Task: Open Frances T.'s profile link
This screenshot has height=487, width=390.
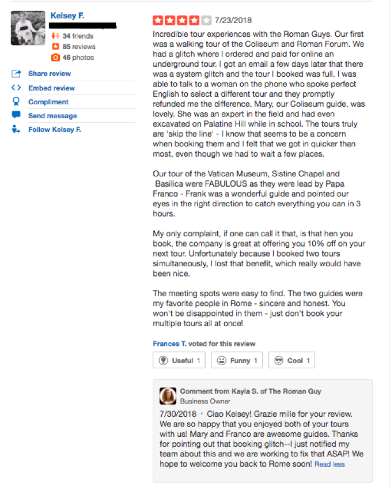Action: (x=169, y=343)
